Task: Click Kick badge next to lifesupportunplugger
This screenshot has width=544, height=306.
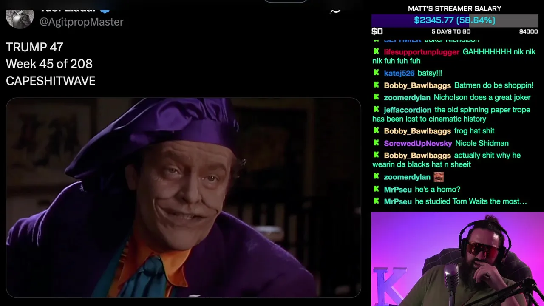Action: pyautogui.click(x=376, y=51)
